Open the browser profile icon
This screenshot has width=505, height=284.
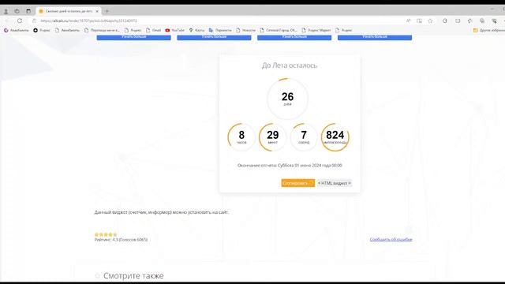(x=6, y=11)
